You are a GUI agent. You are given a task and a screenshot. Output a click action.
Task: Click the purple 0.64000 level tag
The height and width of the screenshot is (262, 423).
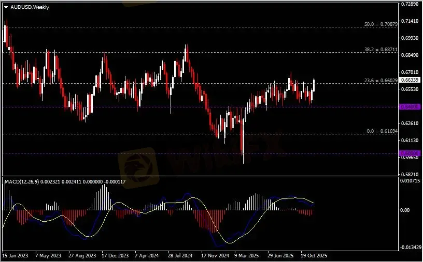pos(409,106)
